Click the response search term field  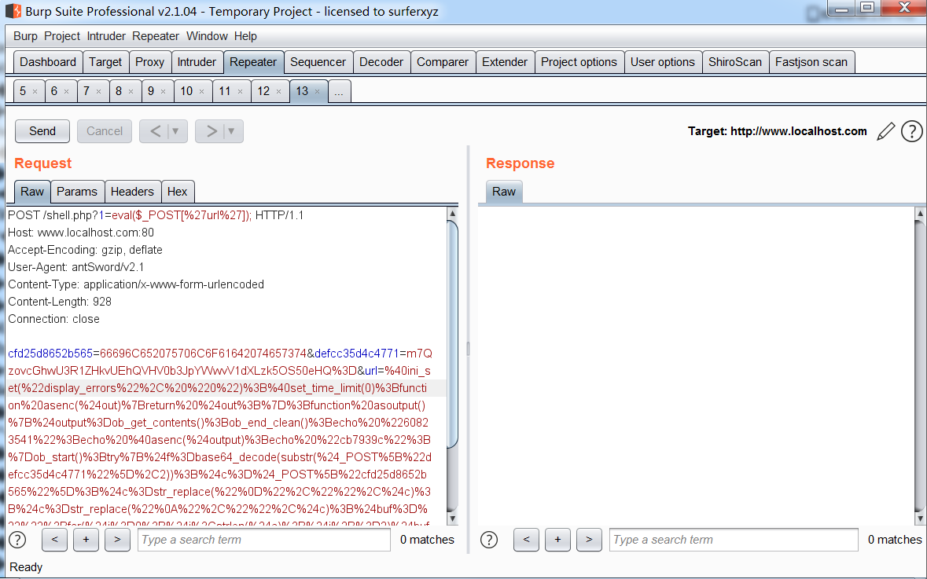click(x=734, y=540)
